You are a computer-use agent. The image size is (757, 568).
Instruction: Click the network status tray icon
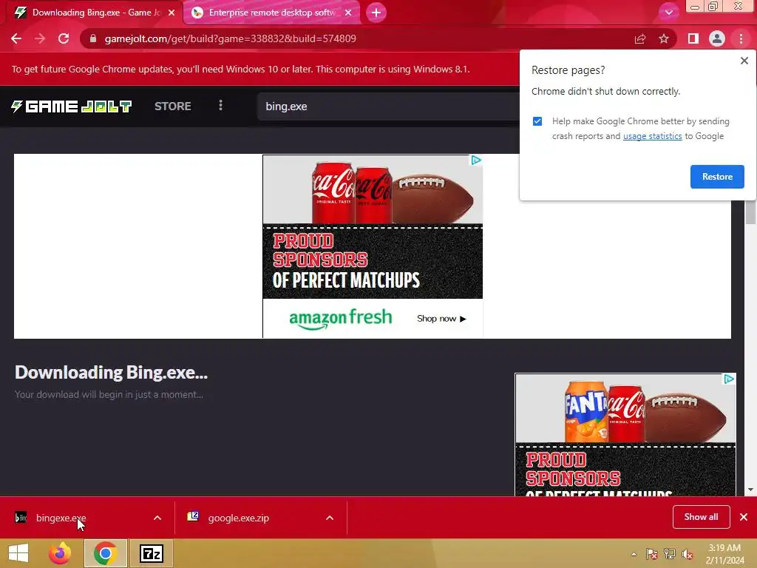(x=670, y=554)
